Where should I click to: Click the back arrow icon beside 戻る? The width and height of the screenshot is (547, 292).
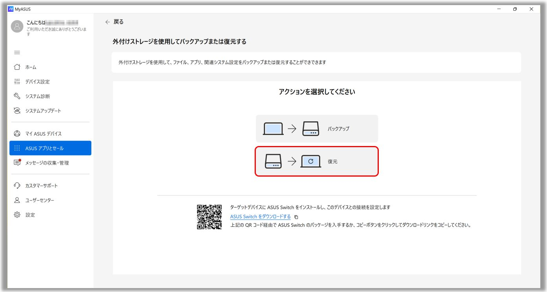[x=108, y=22]
